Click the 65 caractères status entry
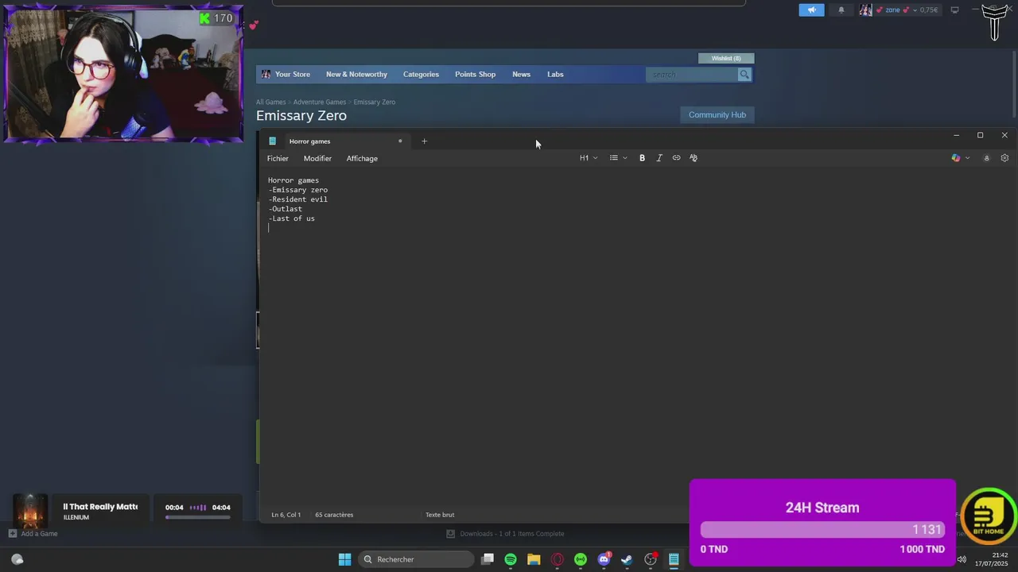Image resolution: width=1018 pixels, height=572 pixels. (334, 515)
